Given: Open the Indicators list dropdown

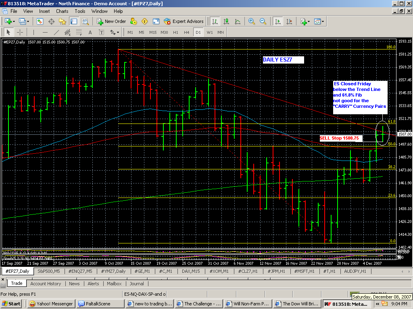Looking at the screenshot, I should [305, 21].
